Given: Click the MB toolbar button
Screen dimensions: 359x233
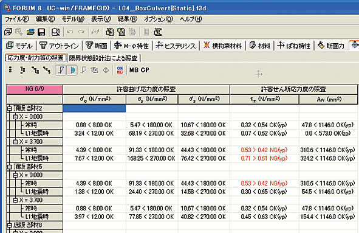Looking at the screenshot, I should [x=134, y=70].
